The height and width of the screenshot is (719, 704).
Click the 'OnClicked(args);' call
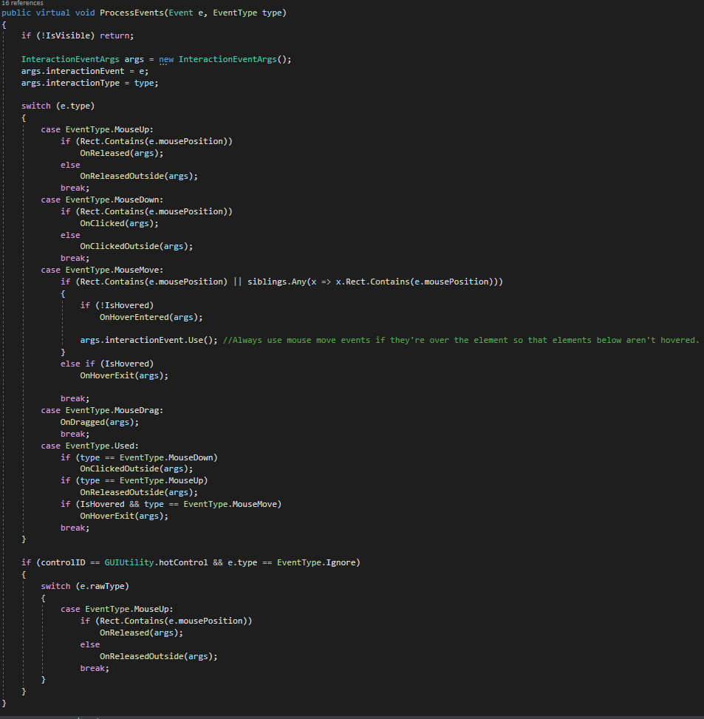(x=119, y=223)
